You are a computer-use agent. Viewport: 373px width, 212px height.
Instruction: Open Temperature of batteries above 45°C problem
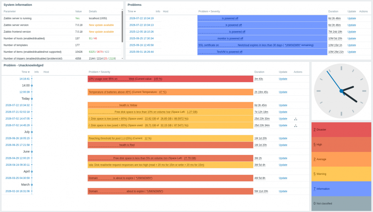(127, 92)
